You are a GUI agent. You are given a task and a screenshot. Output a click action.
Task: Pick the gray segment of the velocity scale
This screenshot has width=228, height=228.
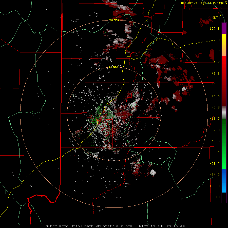coord(224,112)
